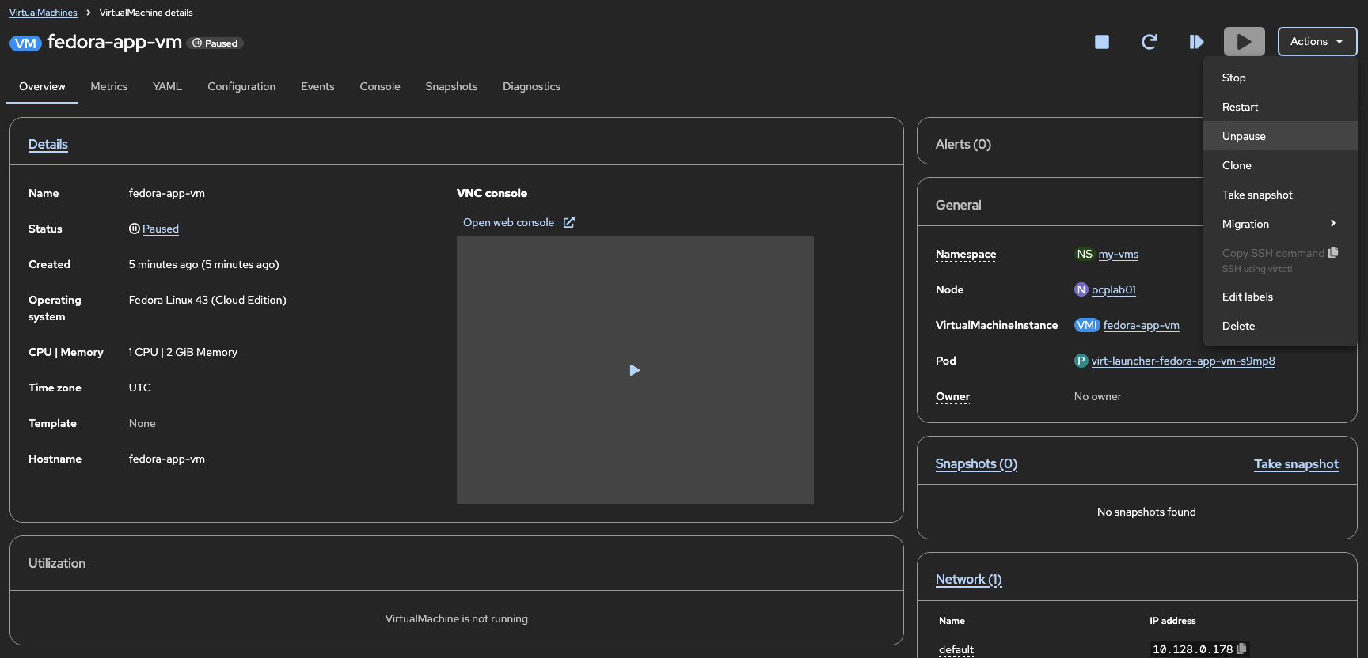Screen dimensions: 1368x658
Task: Click the NS namespace badge icon
Action: [1085, 254]
